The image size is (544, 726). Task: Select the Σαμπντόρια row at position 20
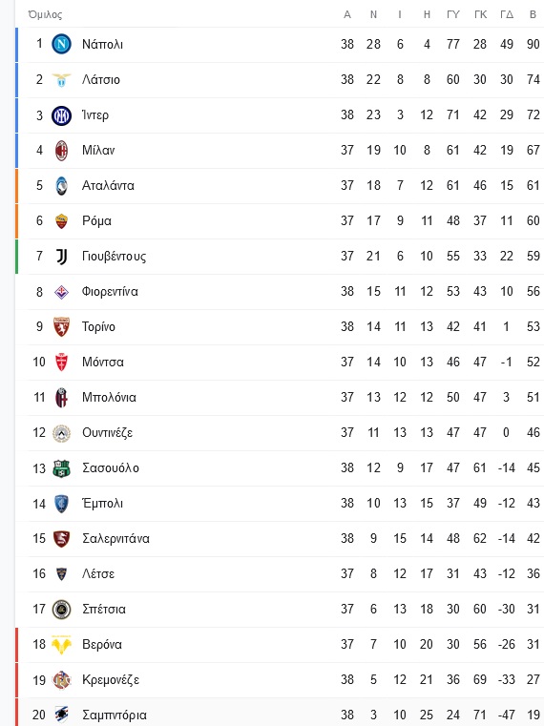(x=280, y=713)
